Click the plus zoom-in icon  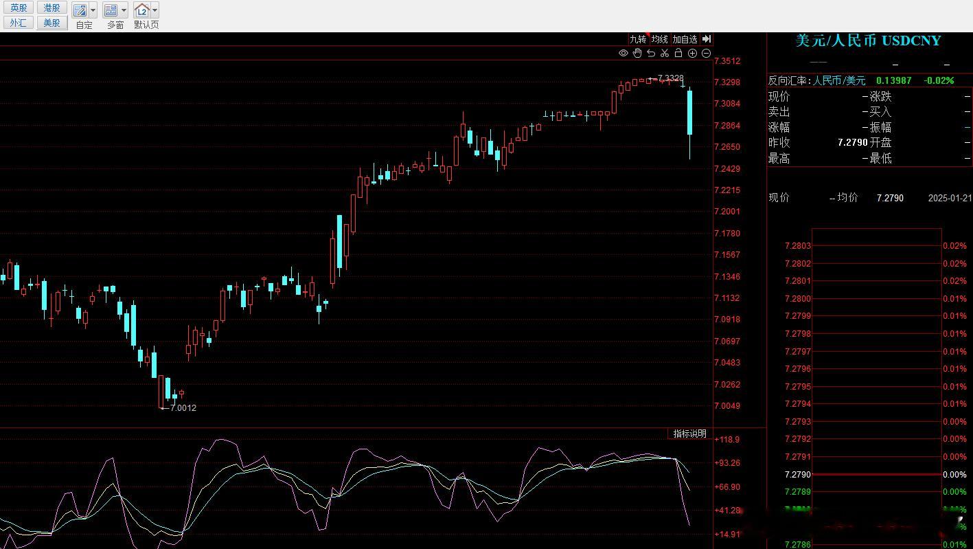(692, 53)
